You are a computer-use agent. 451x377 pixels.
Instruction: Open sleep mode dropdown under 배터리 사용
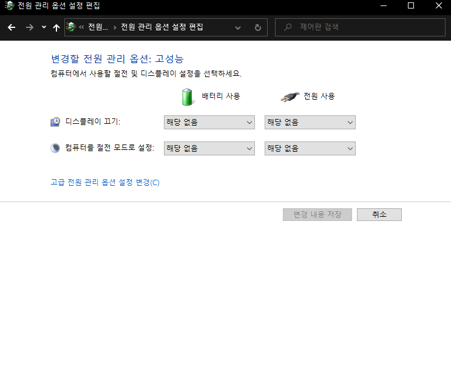(x=209, y=148)
